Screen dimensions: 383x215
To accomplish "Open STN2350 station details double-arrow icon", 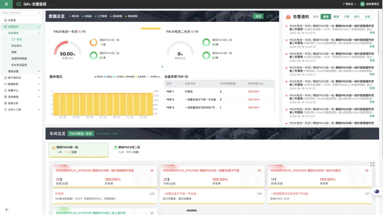I will point(152,213).
